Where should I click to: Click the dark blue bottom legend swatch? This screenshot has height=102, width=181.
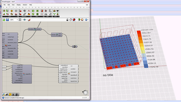point(146,66)
